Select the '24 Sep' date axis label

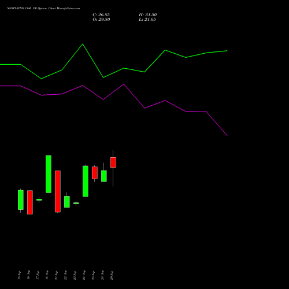[84, 275]
